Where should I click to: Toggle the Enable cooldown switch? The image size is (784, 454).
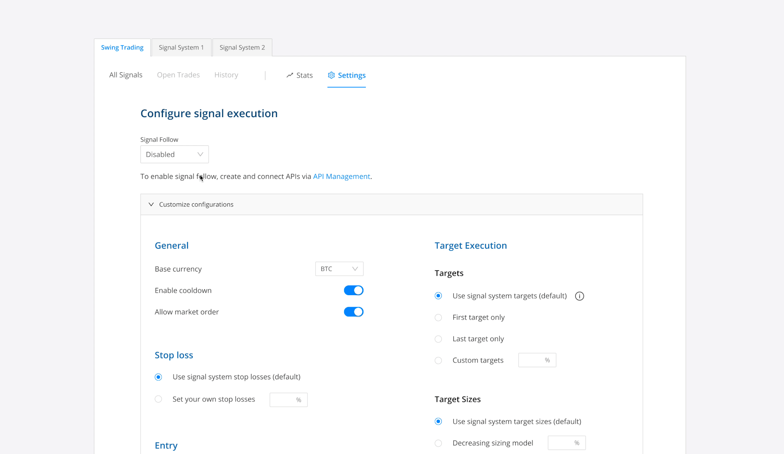[x=354, y=290]
